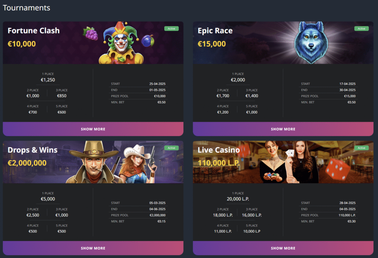
Task: Click the grapes icon on Fortune Clash banner
Action: click(90, 33)
